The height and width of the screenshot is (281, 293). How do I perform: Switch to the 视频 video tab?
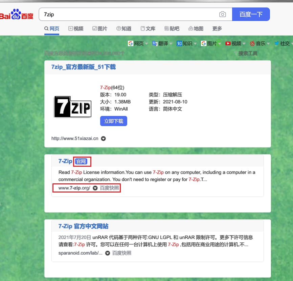tap(76, 28)
